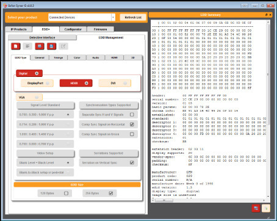Click the Synchronization Types Supported header

tap(109, 105)
